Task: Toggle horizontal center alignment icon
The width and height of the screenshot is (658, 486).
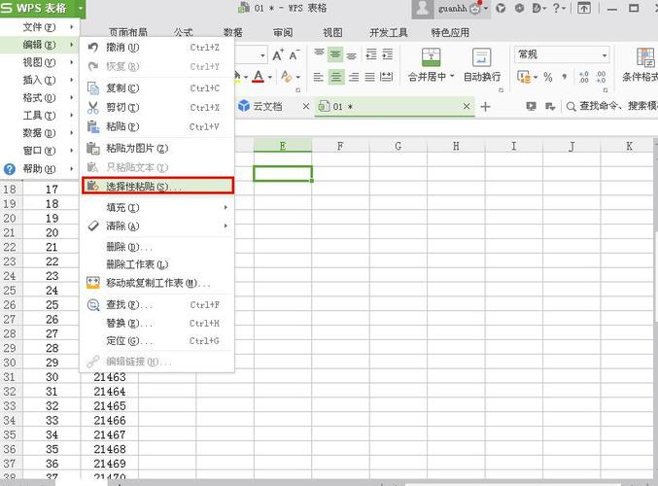Action: [x=335, y=77]
